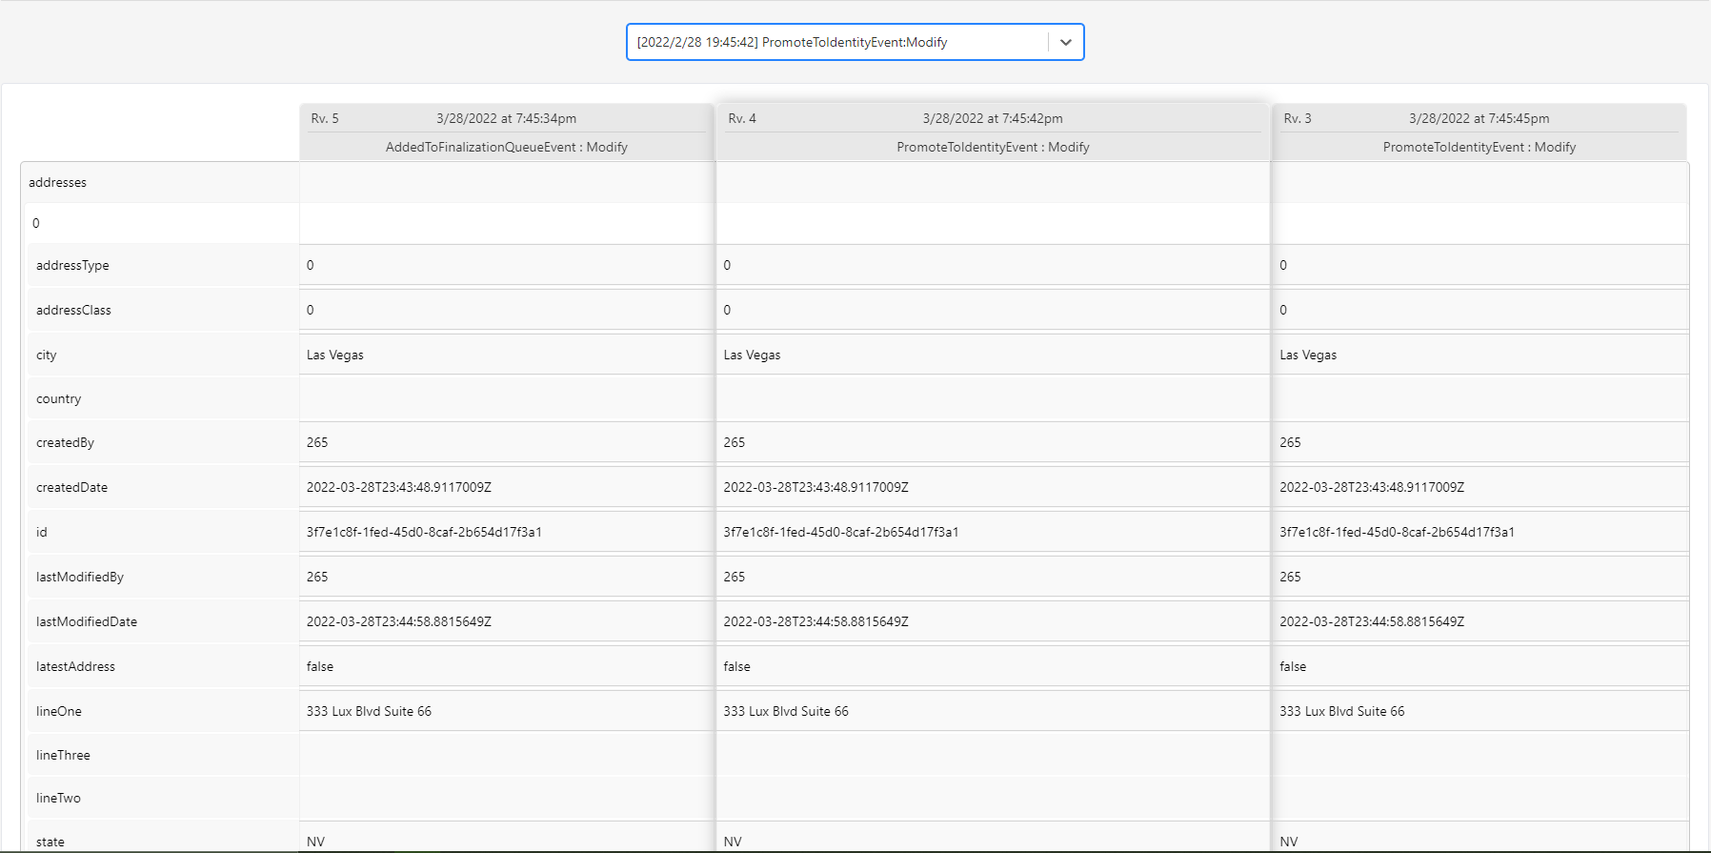Image resolution: width=1711 pixels, height=853 pixels.
Task: Click the id value in Rv. 5 column
Action: point(424,532)
